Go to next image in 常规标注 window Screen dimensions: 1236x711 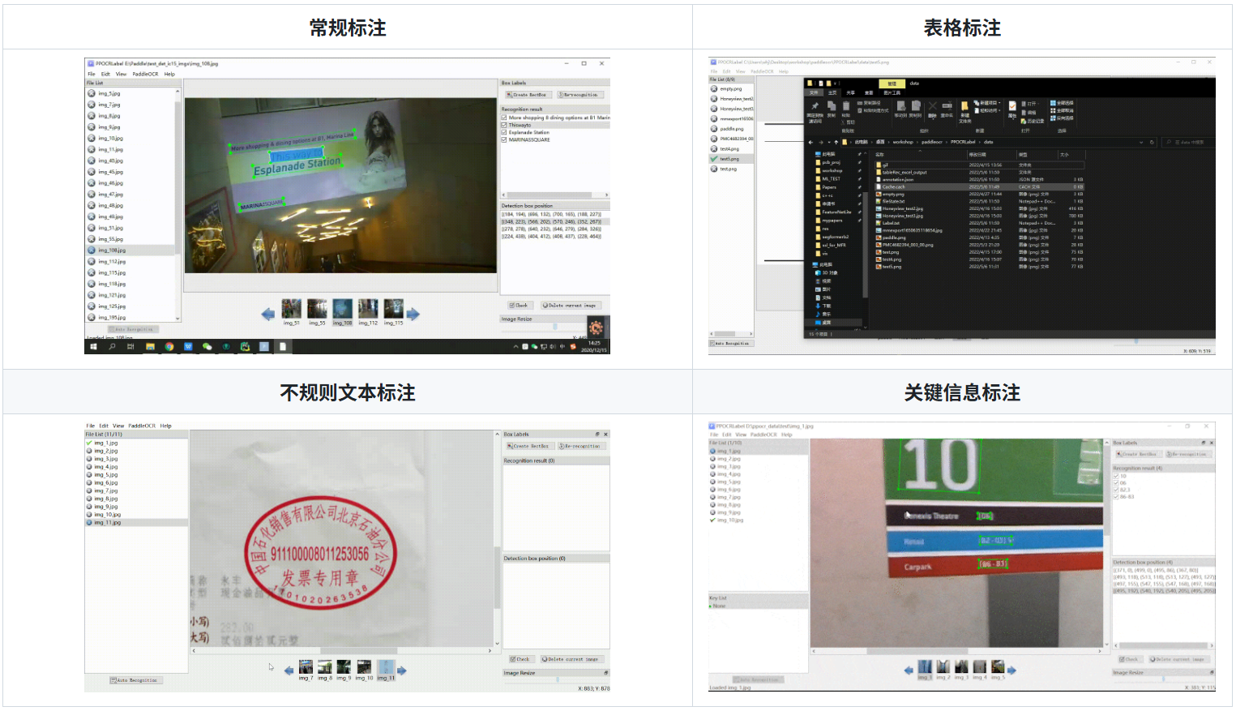(x=413, y=314)
